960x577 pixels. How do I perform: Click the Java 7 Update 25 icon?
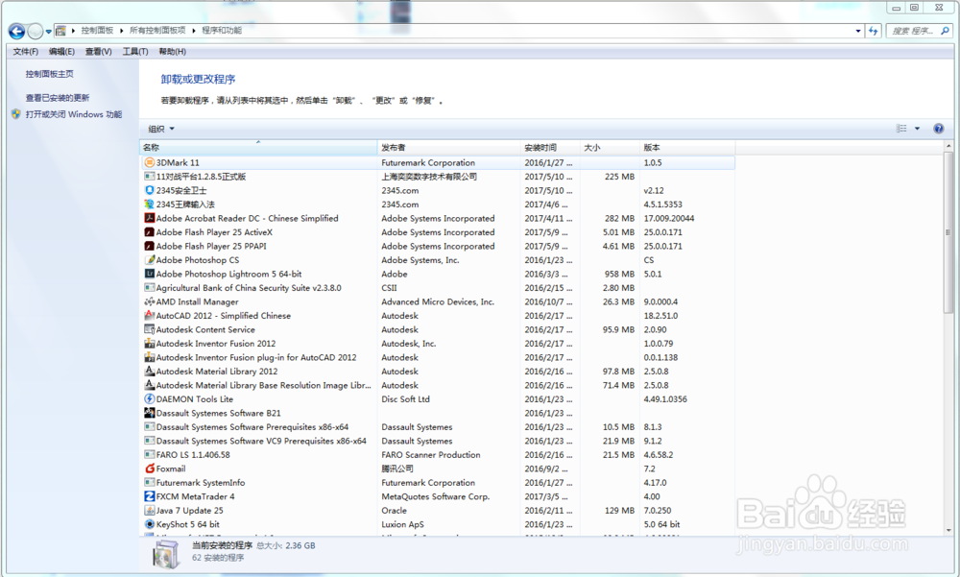pos(150,510)
